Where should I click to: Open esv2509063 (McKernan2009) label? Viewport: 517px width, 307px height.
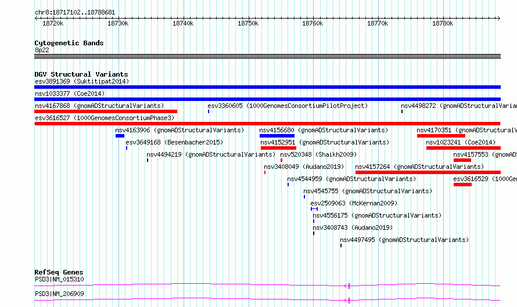[x=354, y=203]
